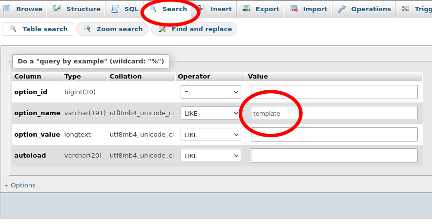
Task: Click the Import tab icon
Action: 293,9
